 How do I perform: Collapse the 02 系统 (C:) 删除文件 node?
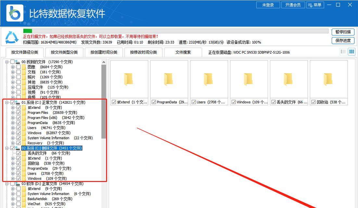(7, 148)
